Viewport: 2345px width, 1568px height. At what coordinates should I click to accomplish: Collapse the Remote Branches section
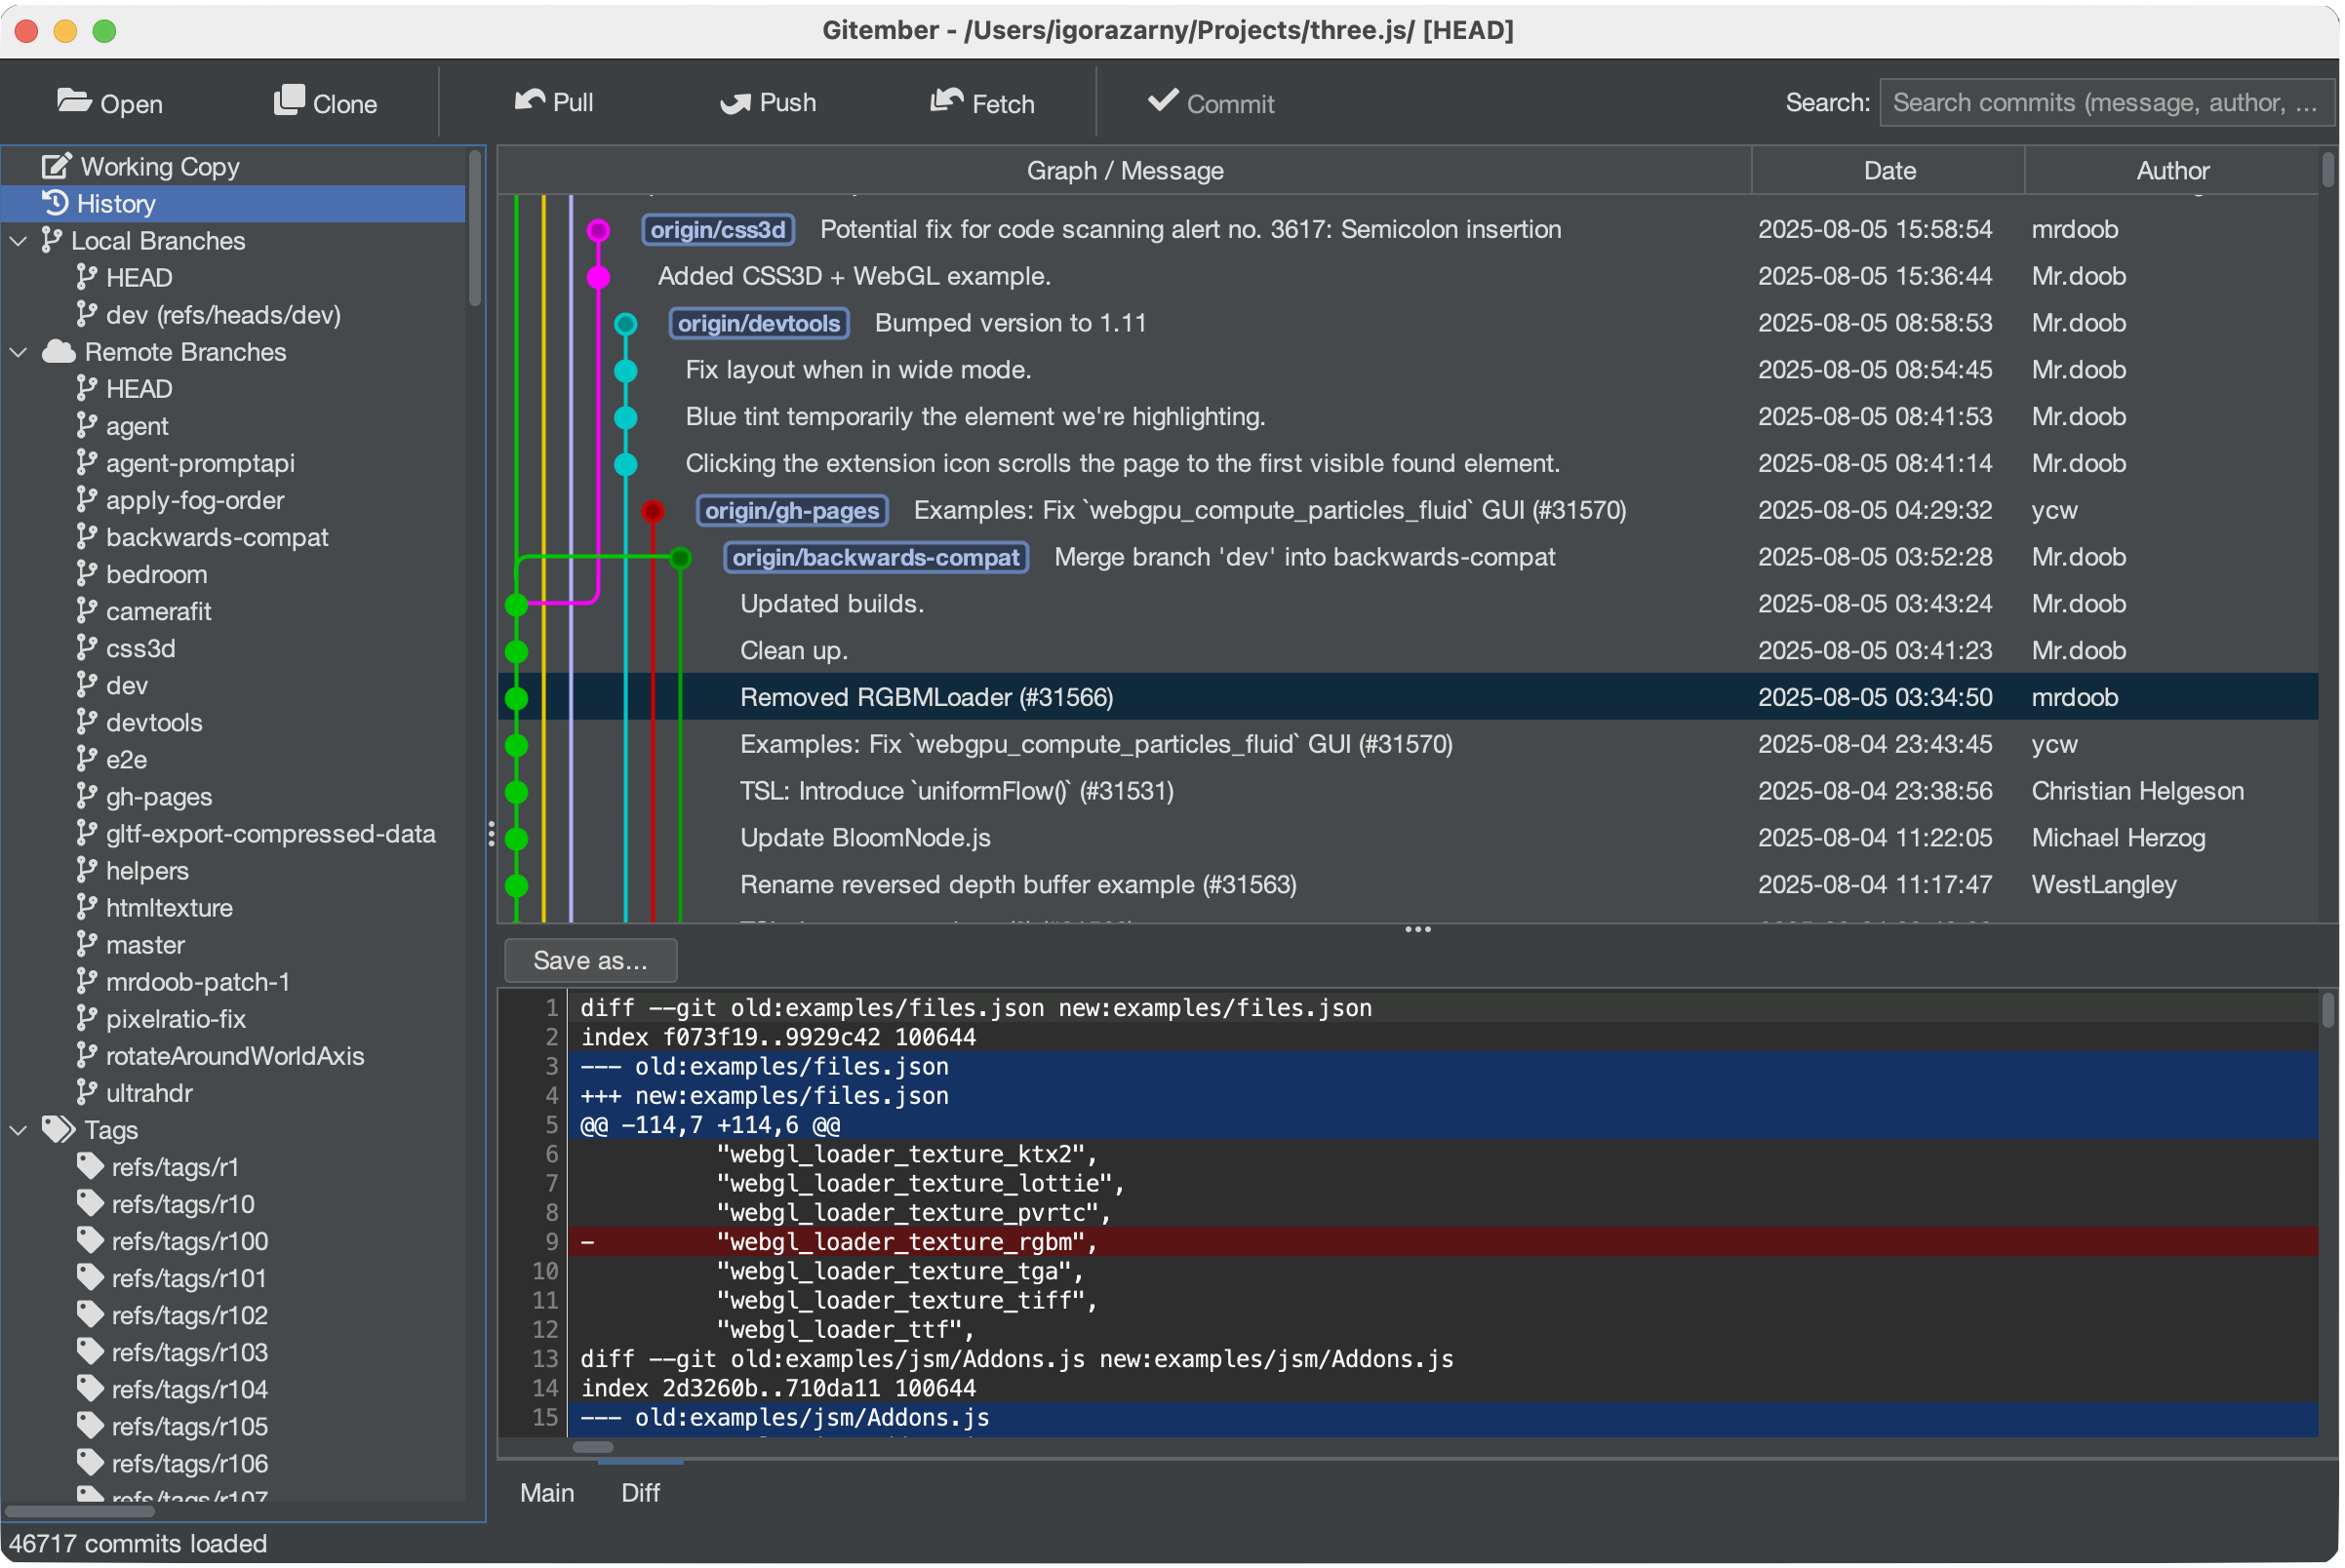pos(17,351)
